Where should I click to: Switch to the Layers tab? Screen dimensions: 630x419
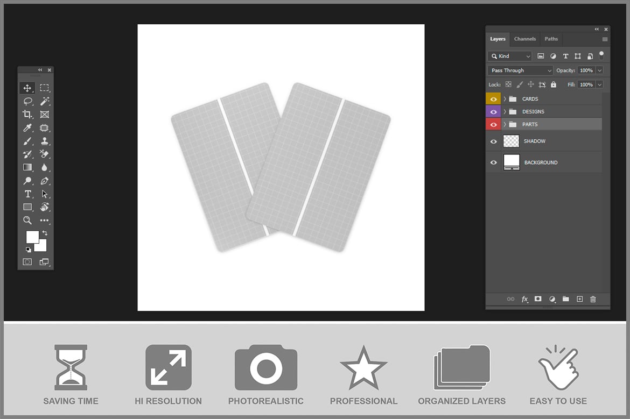[498, 39]
